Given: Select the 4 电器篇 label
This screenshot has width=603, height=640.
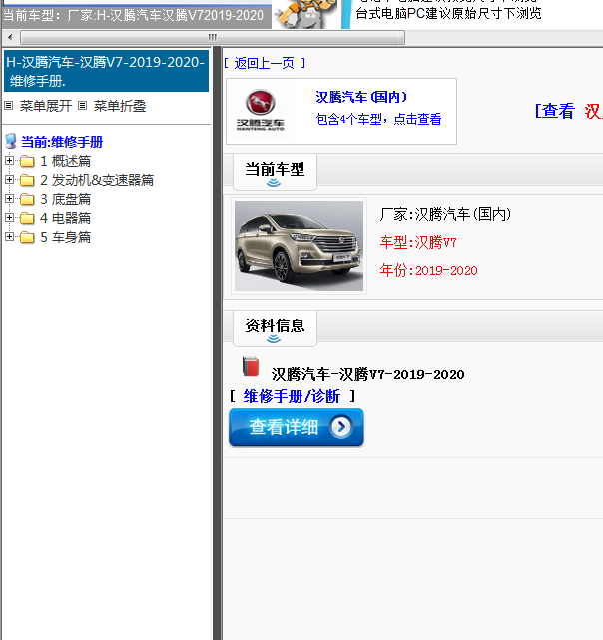Looking at the screenshot, I should click(65, 218).
